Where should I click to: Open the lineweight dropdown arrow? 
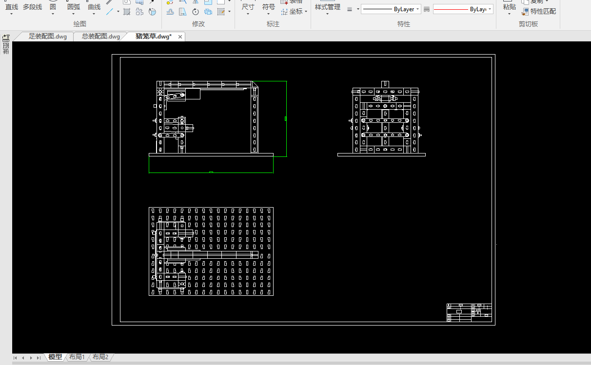click(x=358, y=9)
